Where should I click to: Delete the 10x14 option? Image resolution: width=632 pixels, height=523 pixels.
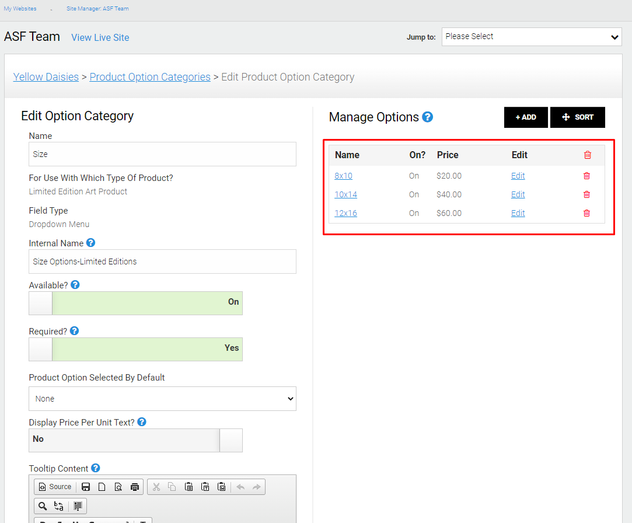(586, 194)
